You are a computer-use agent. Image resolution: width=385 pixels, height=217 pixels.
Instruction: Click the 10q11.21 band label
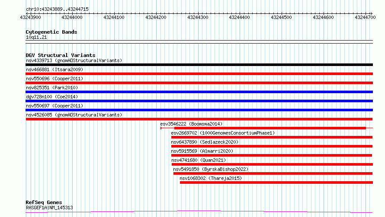click(36, 37)
